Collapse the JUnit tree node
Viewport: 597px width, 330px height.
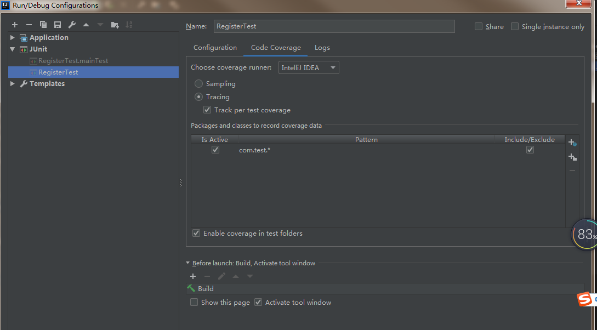pos(13,49)
